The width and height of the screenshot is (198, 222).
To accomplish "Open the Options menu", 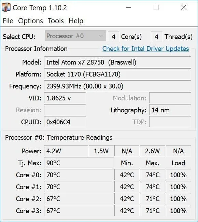I will coord(30,21).
